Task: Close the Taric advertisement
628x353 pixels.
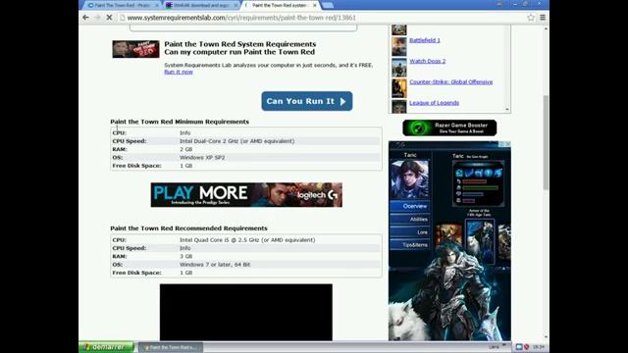Action: pos(507,144)
